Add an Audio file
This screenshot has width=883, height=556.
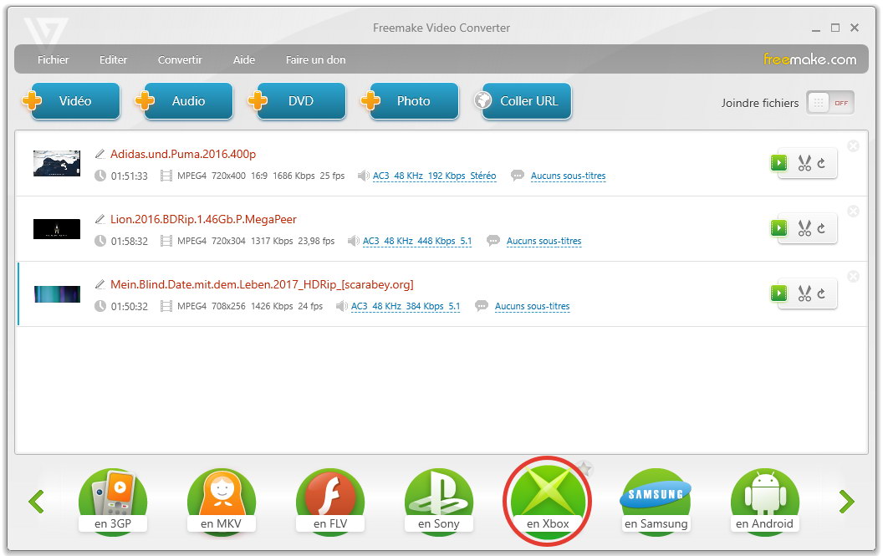point(184,101)
